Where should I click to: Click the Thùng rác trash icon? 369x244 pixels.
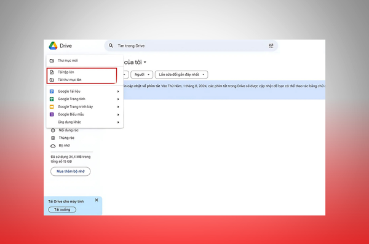pyautogui.click(x=53, y=138)
